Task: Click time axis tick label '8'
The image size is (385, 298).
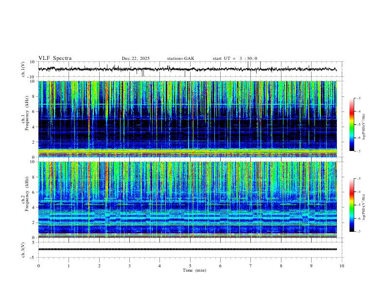Action: (x=281, y=266)
